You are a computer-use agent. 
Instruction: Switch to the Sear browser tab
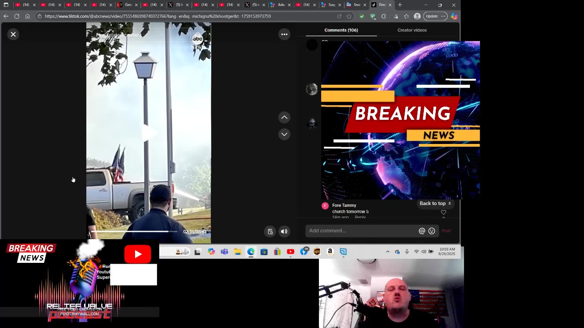point(355,5)
